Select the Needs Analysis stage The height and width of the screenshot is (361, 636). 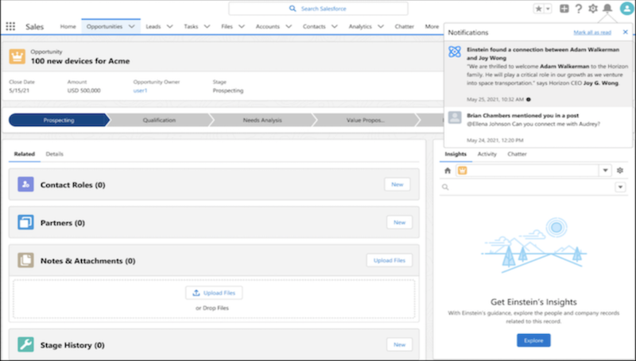pos(262,120)
